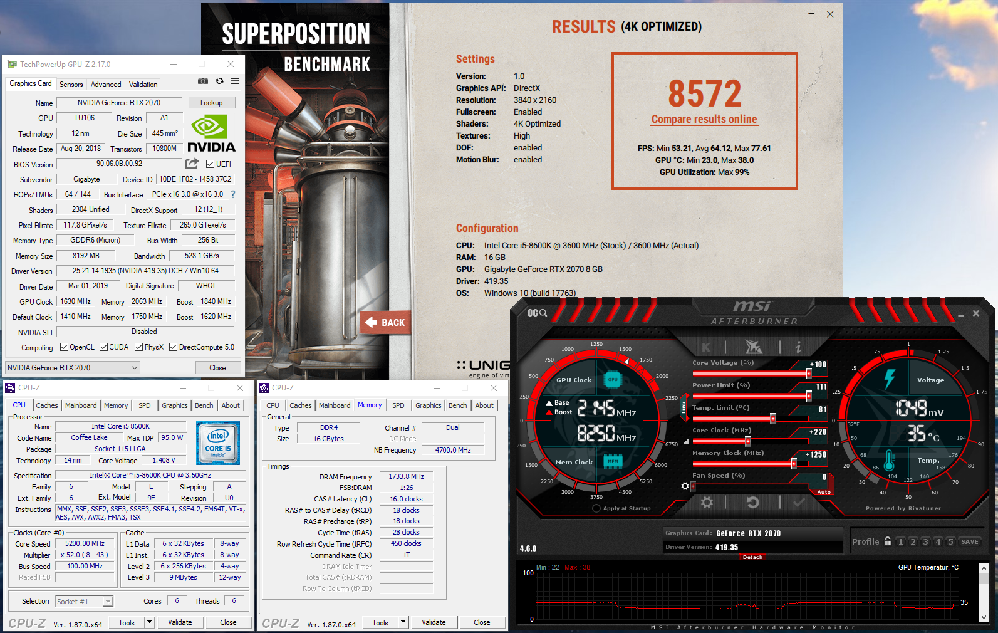The width and height of the screenshot is (998, 633).
Task: Click the Core Speed value 5200.00 MHz
Action: pos(85,544)
